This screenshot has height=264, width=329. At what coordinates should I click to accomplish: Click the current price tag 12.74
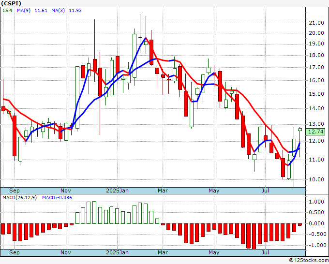[316, 132]
